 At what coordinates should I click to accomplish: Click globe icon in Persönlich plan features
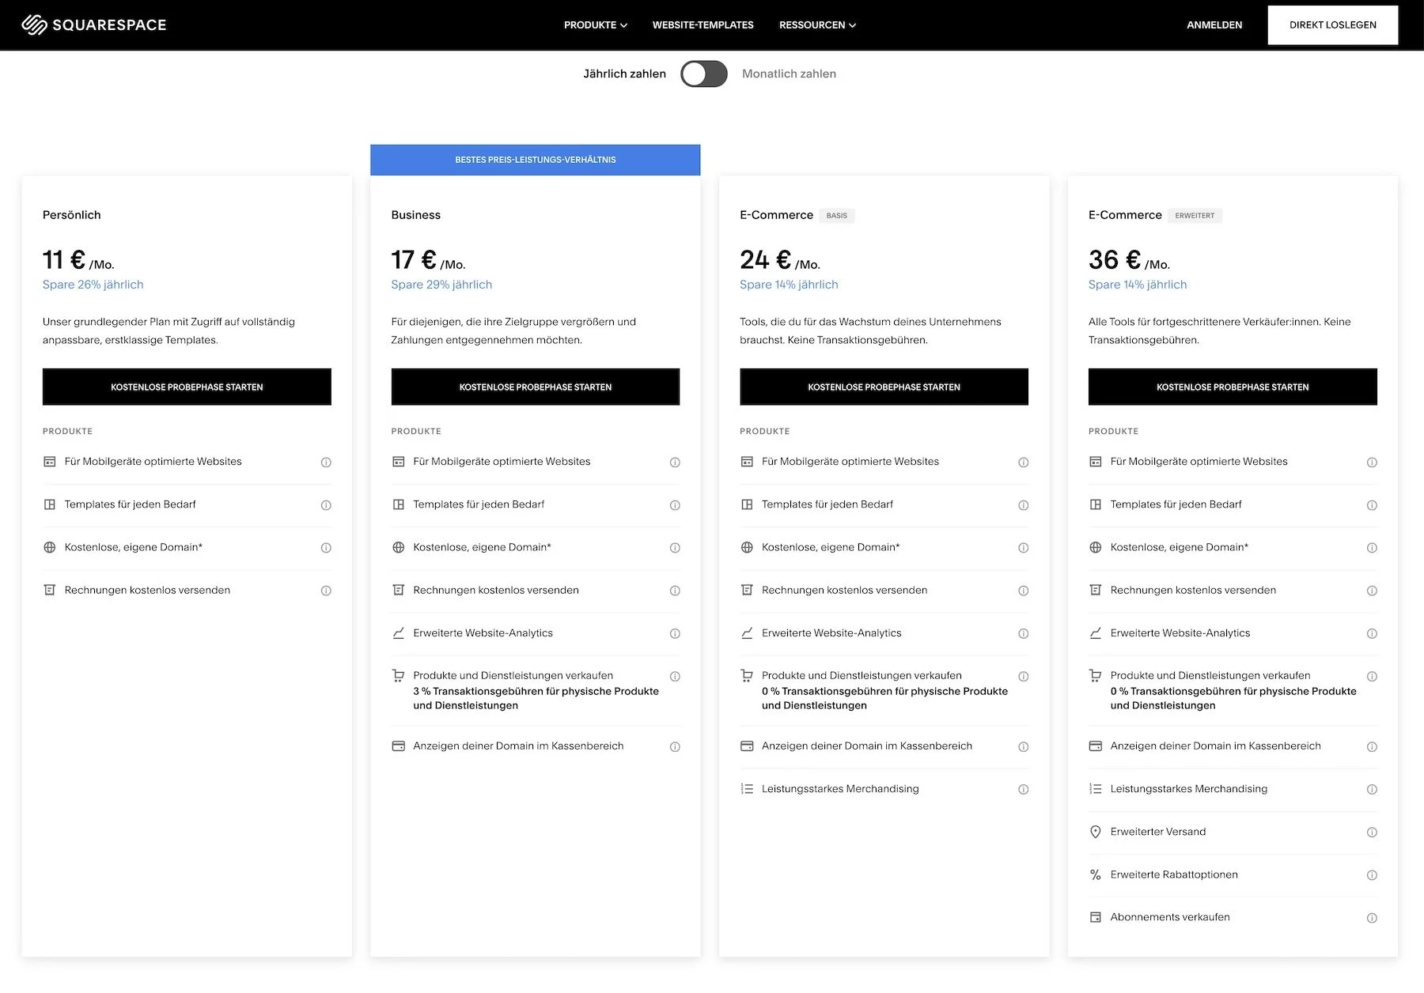(49, 547)
